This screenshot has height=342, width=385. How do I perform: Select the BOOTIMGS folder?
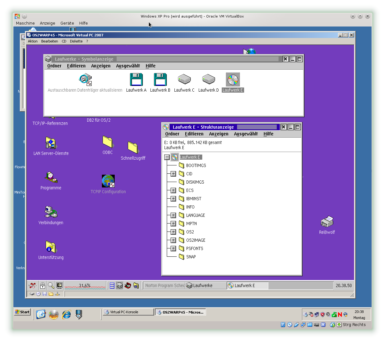point(192,165)
